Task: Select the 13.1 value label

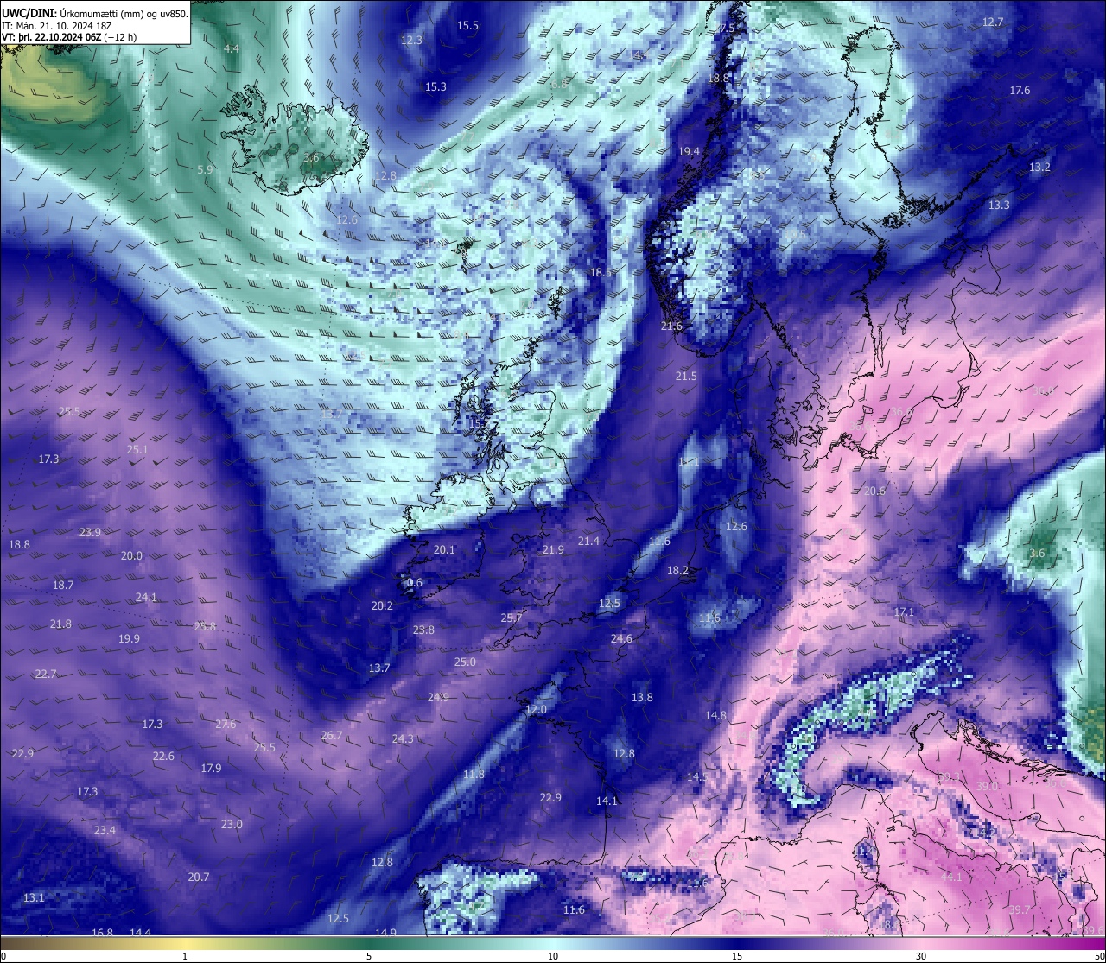Action: 34,897
